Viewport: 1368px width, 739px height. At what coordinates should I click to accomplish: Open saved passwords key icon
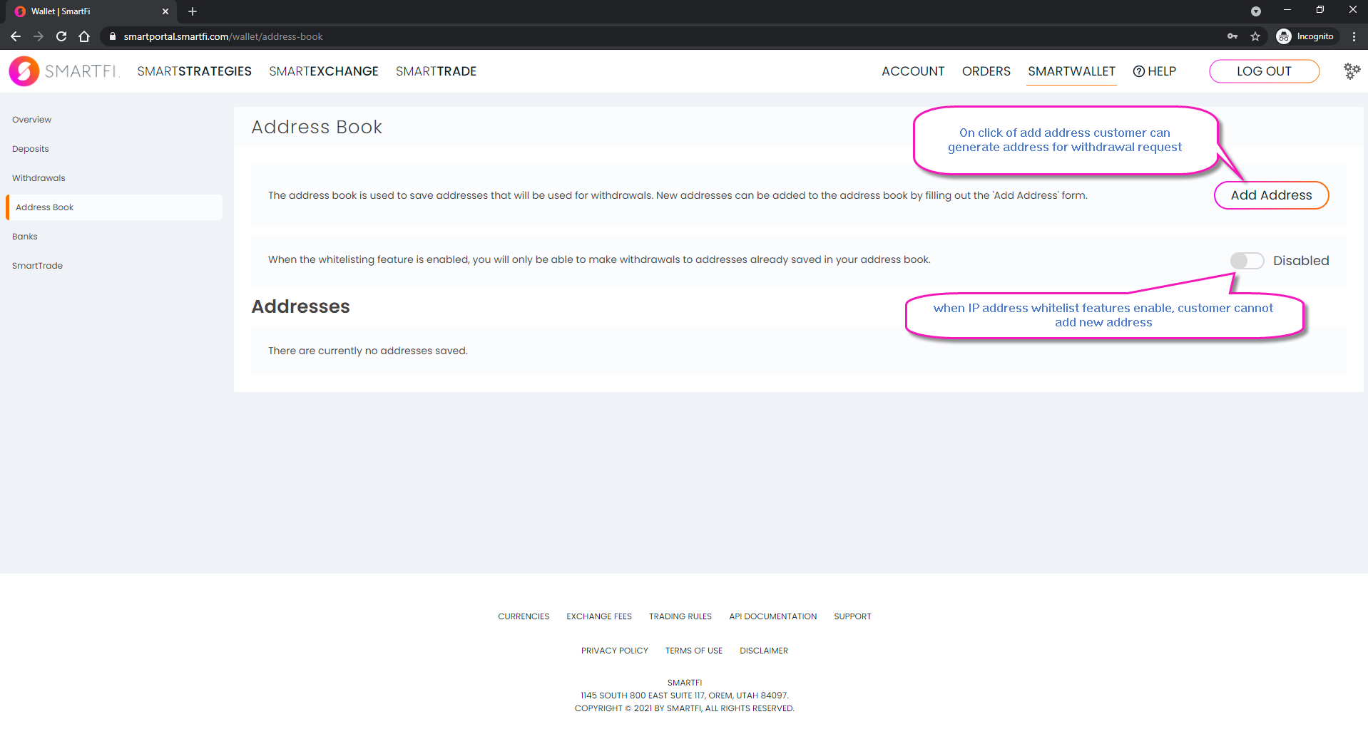[x=1232, y=36]
